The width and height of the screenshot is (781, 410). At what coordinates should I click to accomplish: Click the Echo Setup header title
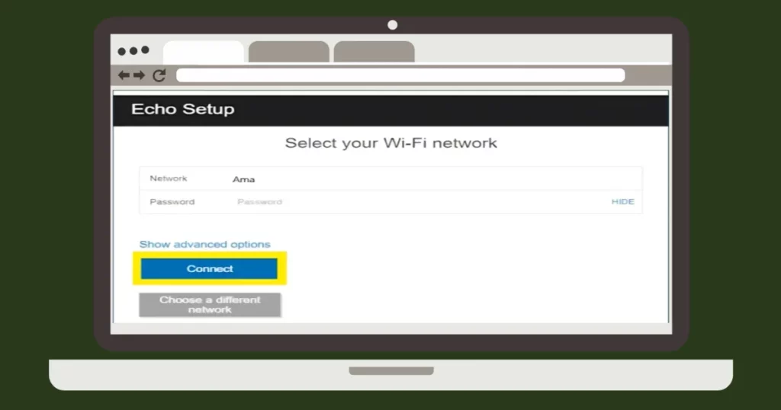tap(183, 109)
